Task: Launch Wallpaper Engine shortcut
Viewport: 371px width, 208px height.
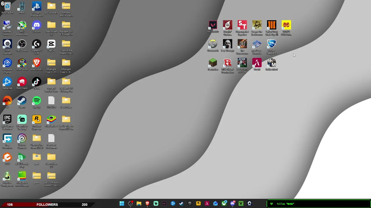Action: point(7,66)
